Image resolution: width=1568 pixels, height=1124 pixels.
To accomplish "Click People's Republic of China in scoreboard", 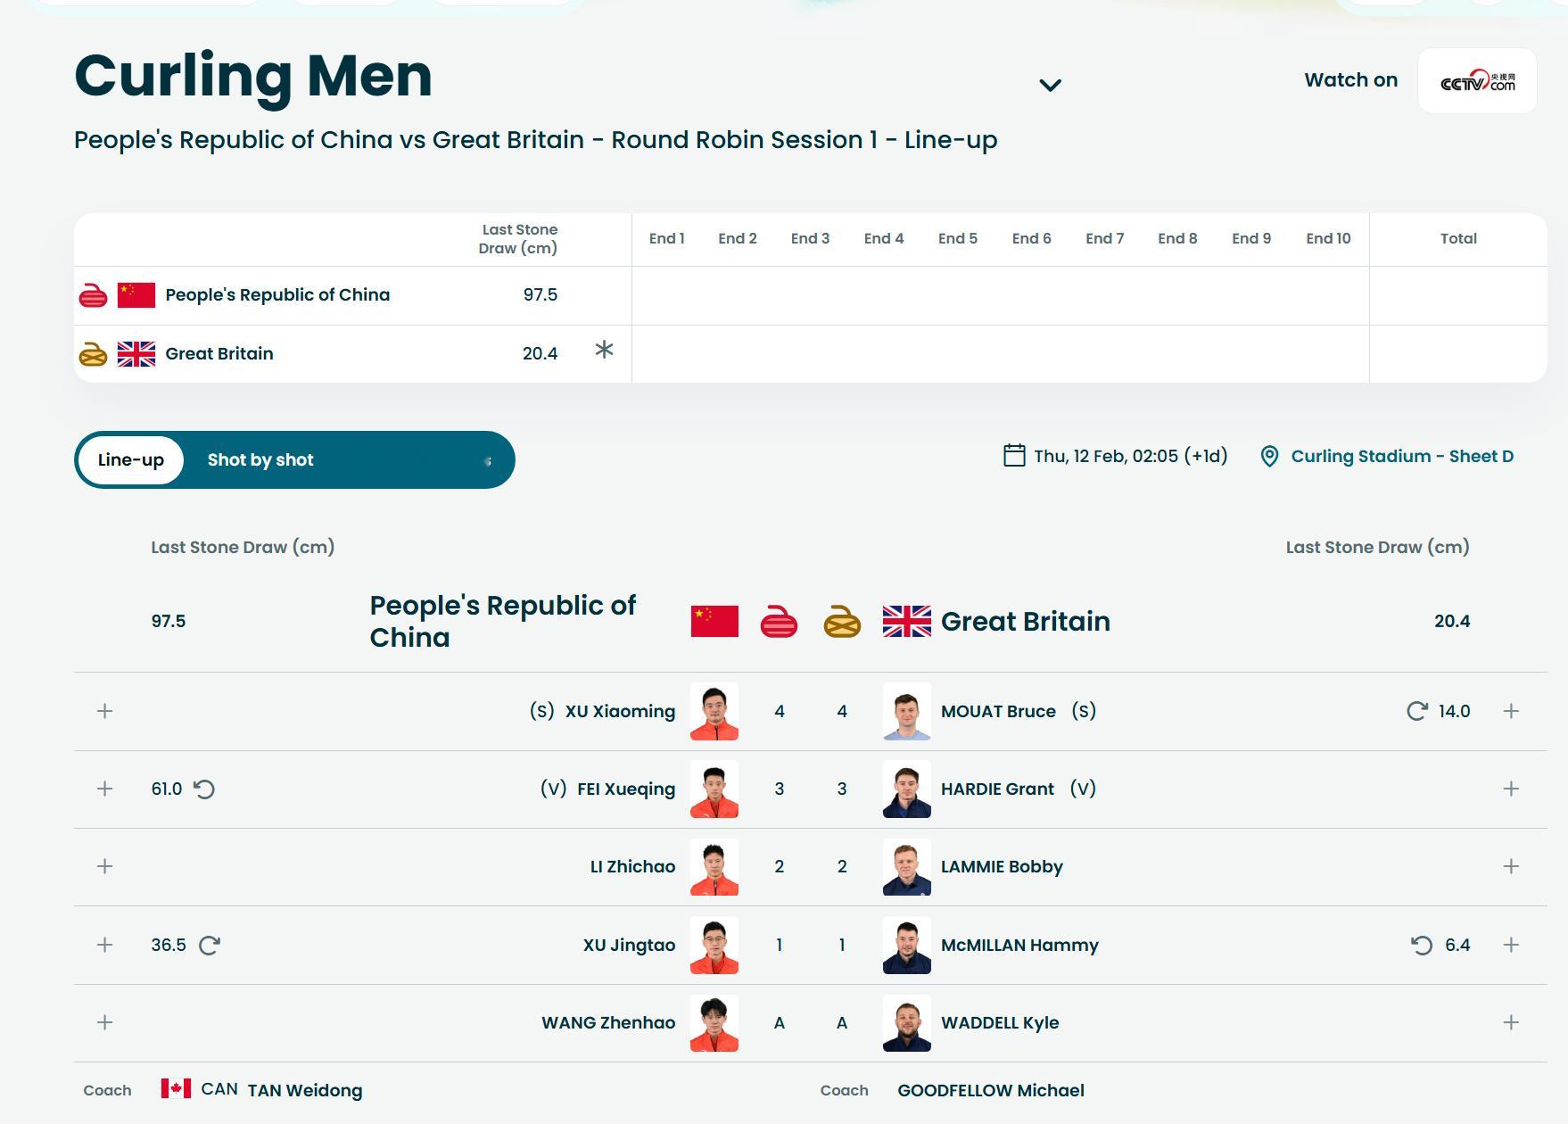I will [277, 295].
